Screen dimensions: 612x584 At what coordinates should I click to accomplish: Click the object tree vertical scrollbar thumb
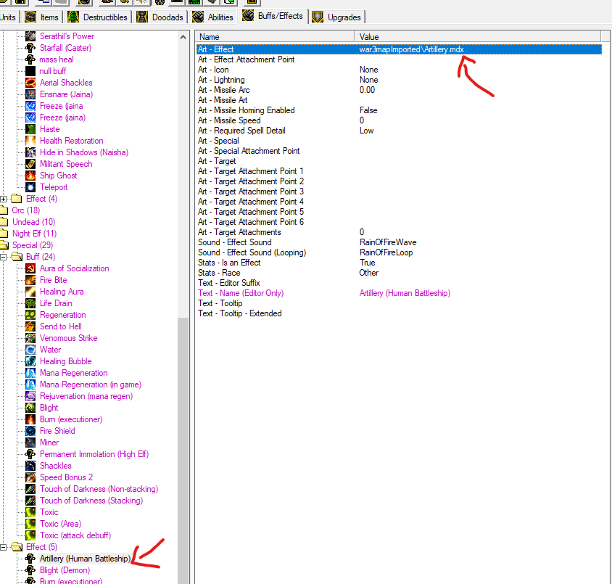click(183, 451)
